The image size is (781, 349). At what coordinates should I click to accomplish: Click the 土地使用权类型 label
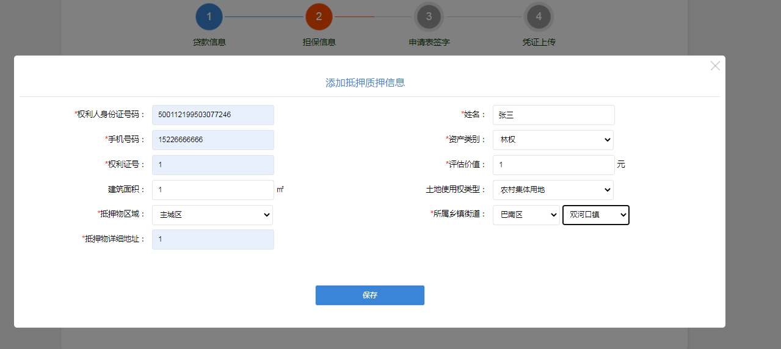[456, 189]
